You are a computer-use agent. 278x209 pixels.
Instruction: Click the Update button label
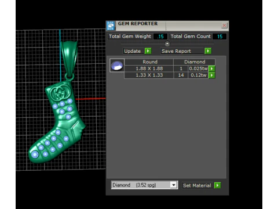pos(134,51)
